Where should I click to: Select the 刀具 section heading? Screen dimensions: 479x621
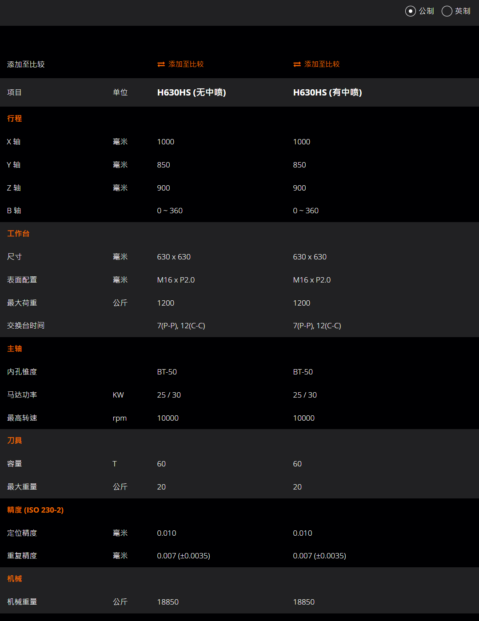tap(15, 441)
